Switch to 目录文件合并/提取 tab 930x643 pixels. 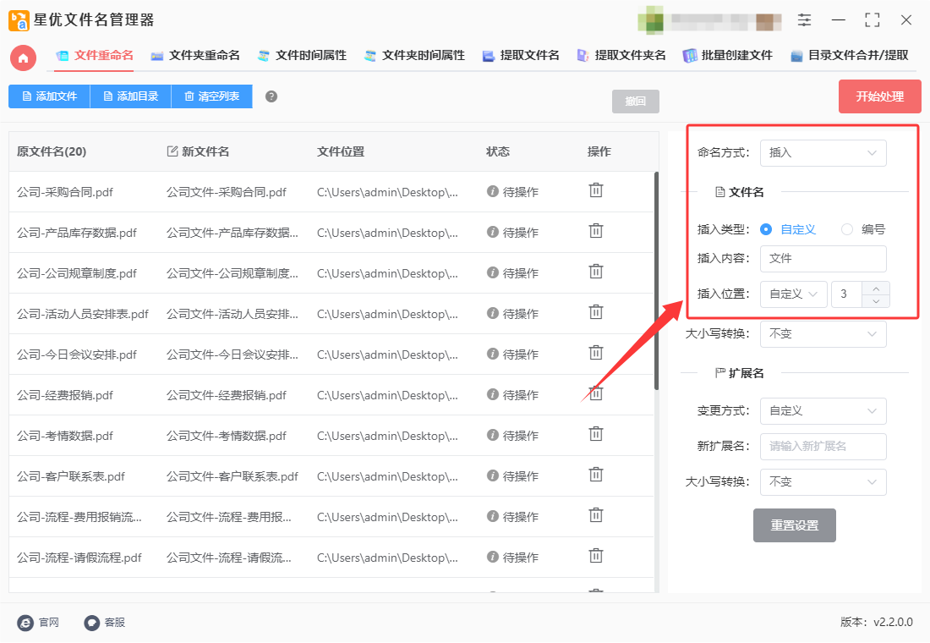pyautogui.click(x=850, y=56)
